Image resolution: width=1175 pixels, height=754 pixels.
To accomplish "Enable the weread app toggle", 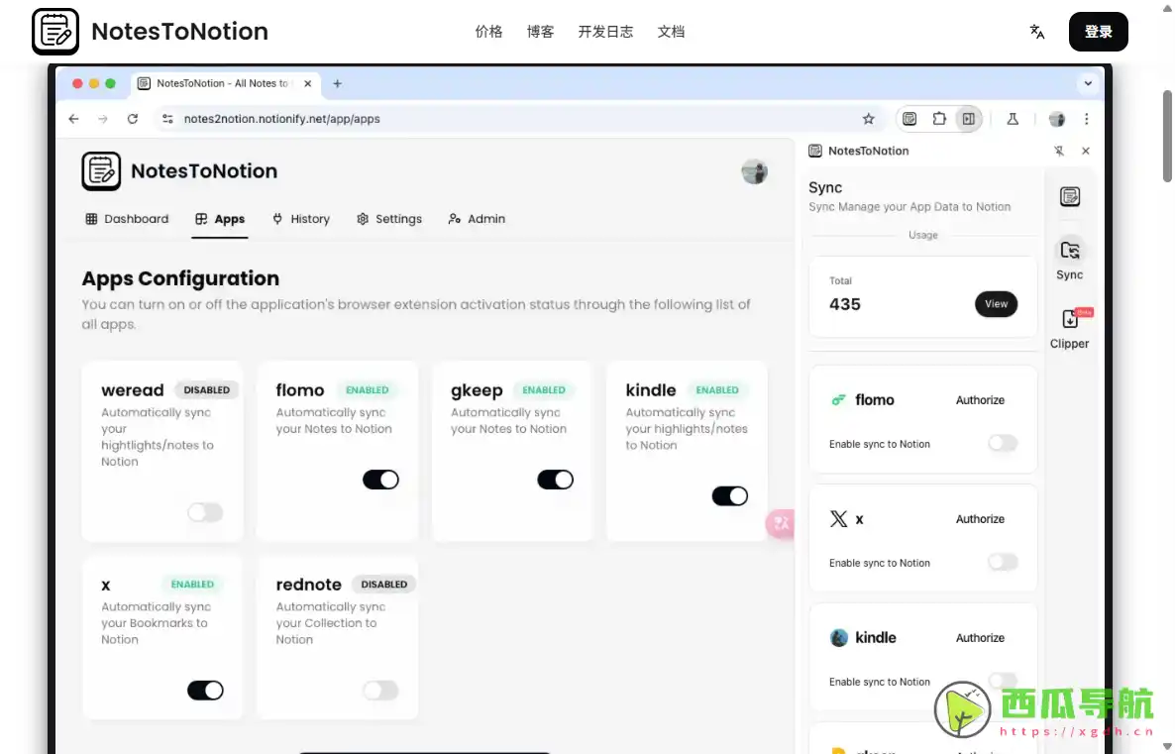I will (x=205, y=512).
